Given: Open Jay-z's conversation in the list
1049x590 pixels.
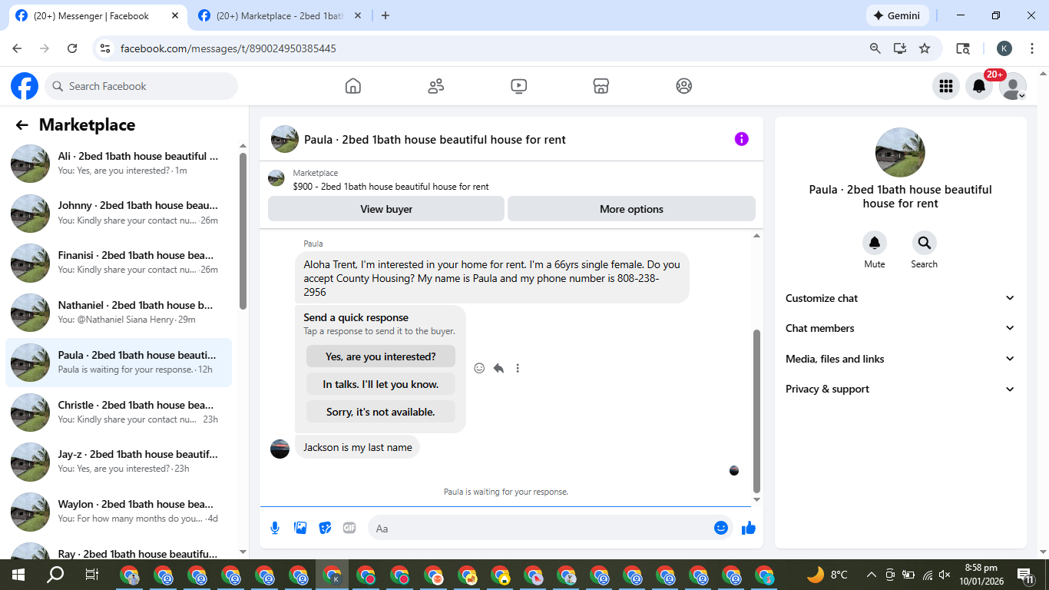Looking at the screenshot, I should 119,462.
